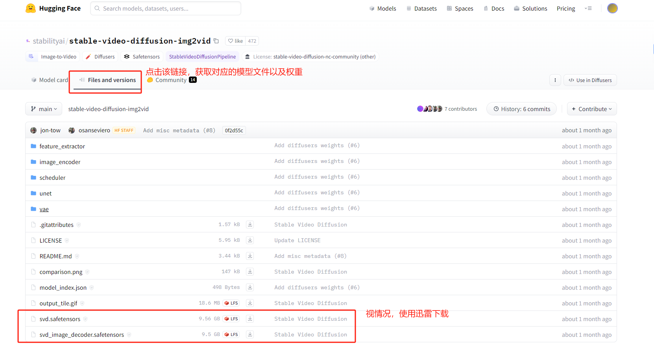
Task: Switch to the Model card tab
Action: [x=50, y=80]
